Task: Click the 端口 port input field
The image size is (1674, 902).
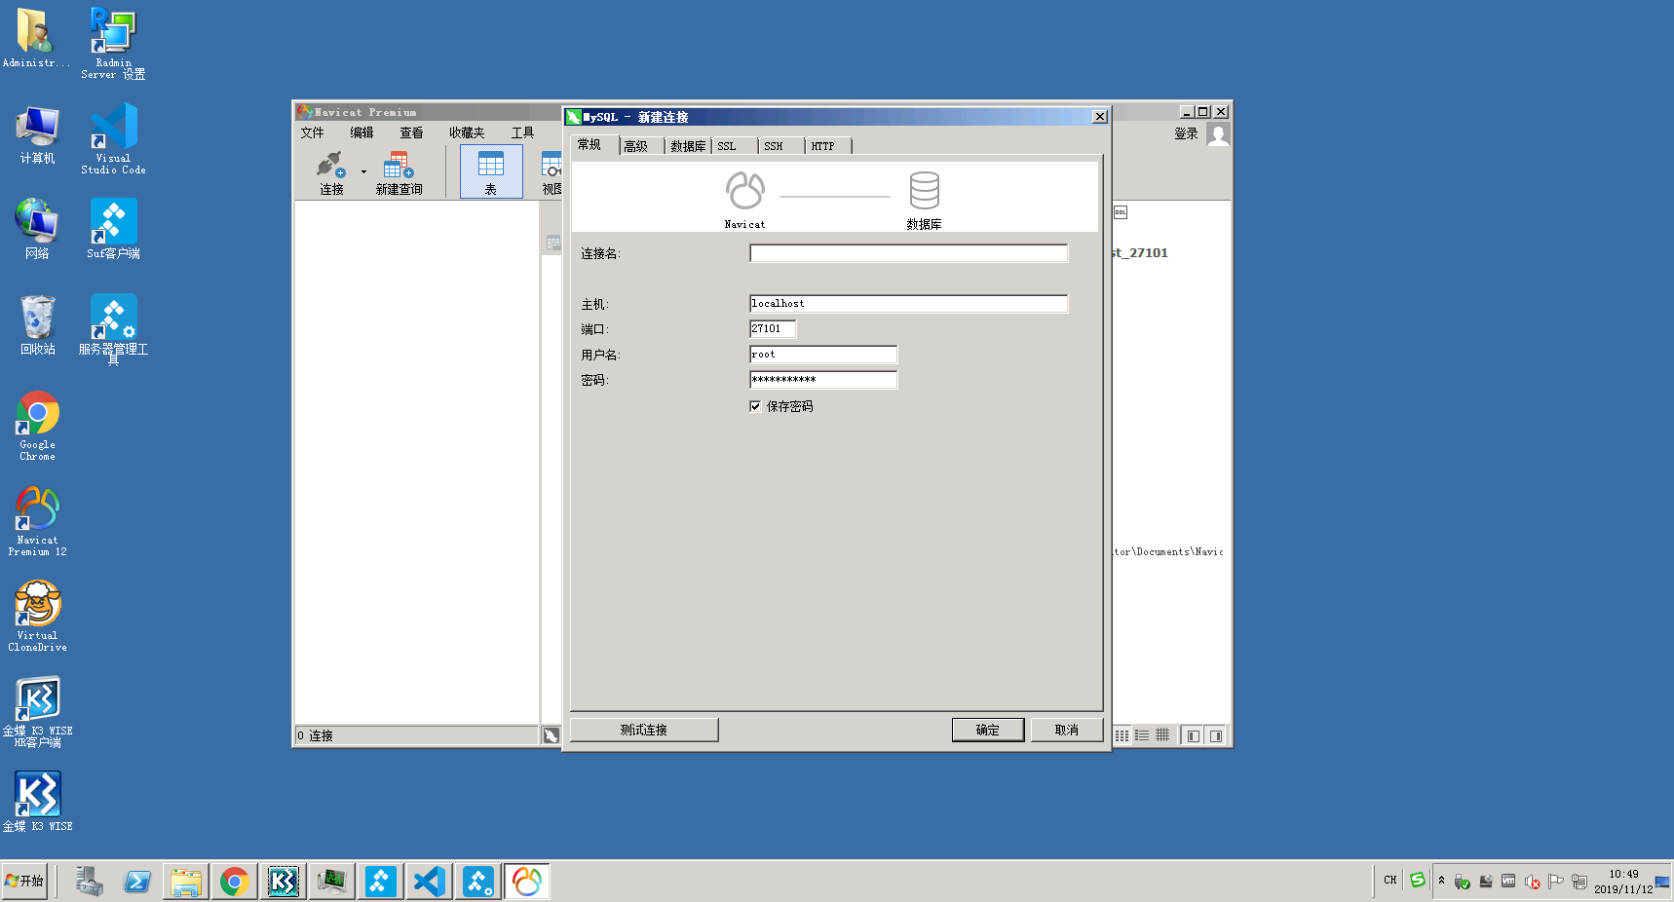Action: pyautogui.click(x=773, y=329)
